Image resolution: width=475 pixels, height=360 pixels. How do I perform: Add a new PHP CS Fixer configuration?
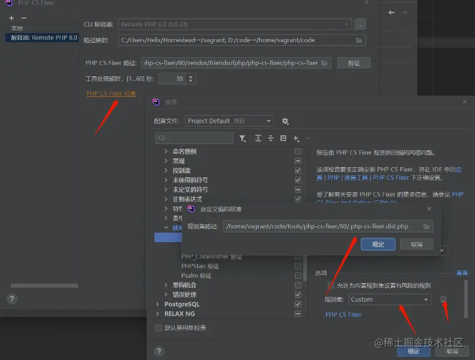pos(11,18)
